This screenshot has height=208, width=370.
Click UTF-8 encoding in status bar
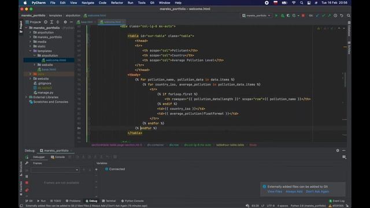click(x=271, y=206)
